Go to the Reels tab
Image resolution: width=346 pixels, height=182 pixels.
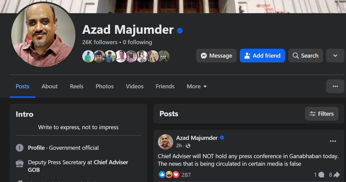[x=77, y=87]
